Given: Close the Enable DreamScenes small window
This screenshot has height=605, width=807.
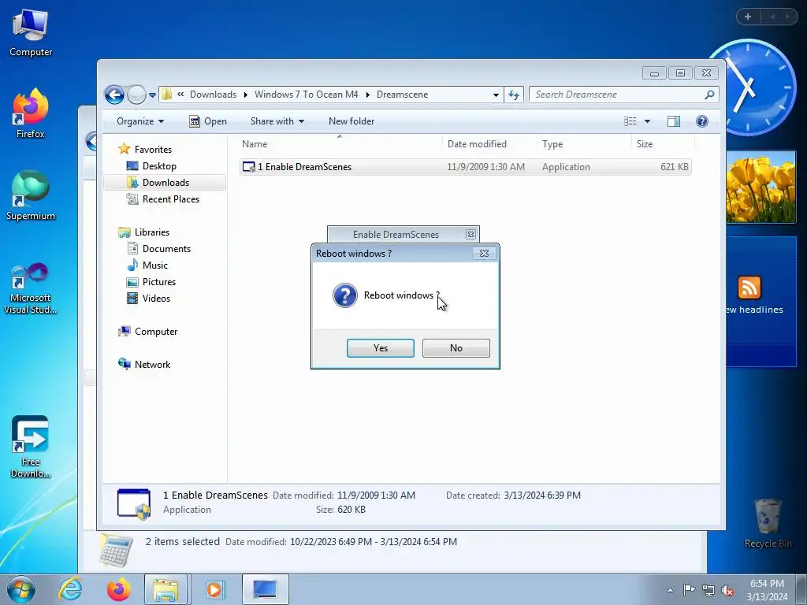Looking at the screenshot, I should (x=470, y=234).
